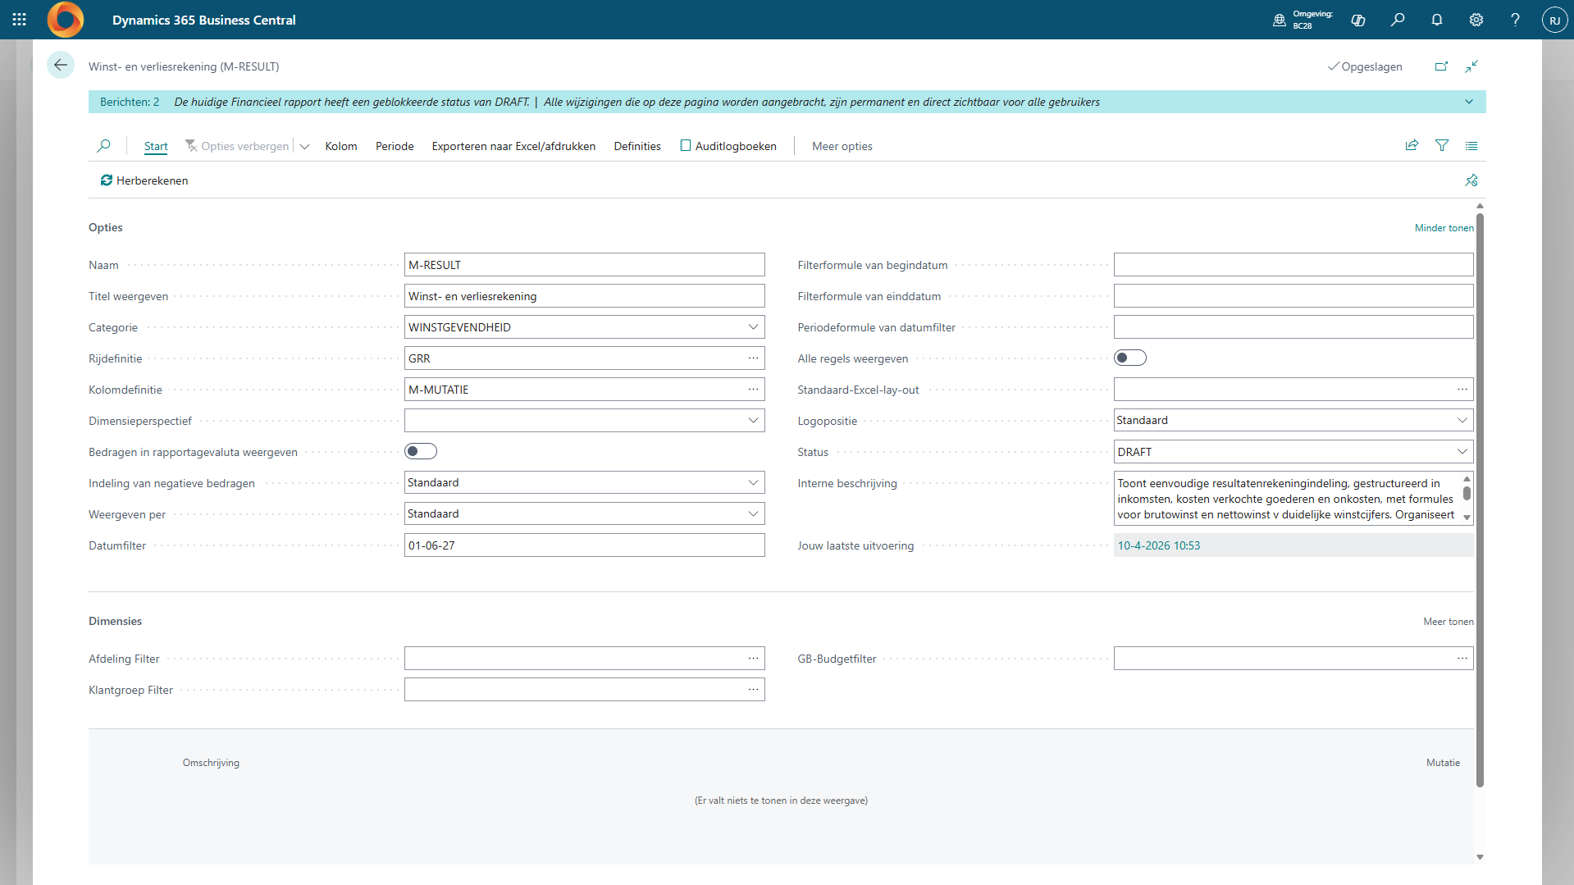Tick the Auditlogboeken checkbox item
Image resolution: width=1574 pixels, height=885 pixels.
pos(728,146)
